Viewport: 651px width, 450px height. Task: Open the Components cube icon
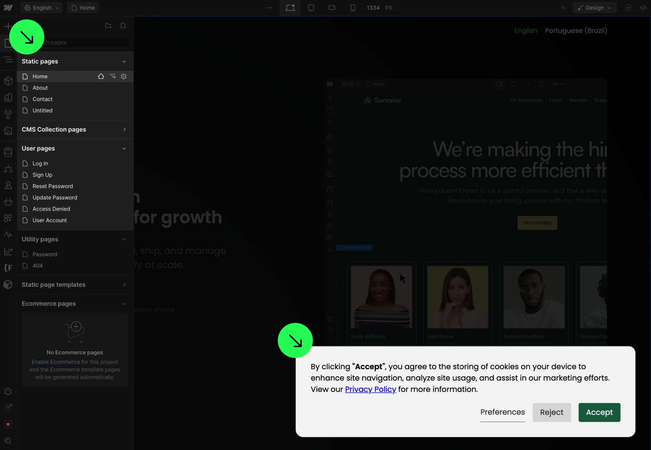click(x=8, y=81)
